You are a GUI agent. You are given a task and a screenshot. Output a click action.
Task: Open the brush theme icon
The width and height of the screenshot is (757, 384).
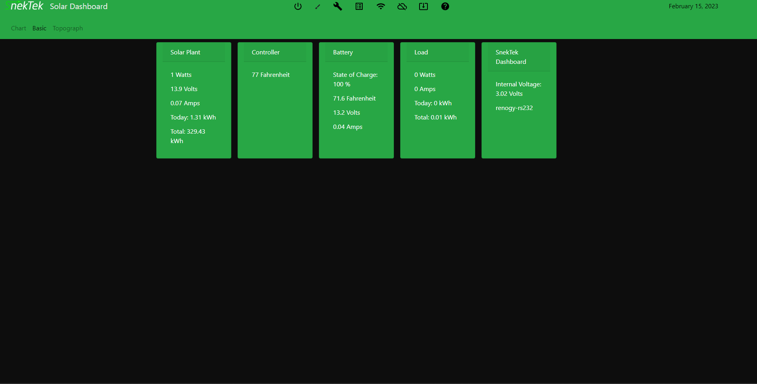tap(318, 6)
